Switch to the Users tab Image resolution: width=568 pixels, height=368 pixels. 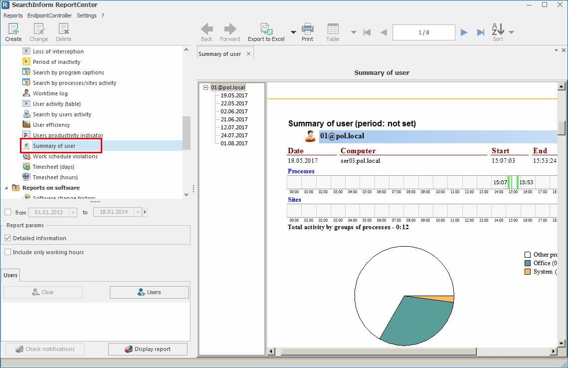[10, 275]
